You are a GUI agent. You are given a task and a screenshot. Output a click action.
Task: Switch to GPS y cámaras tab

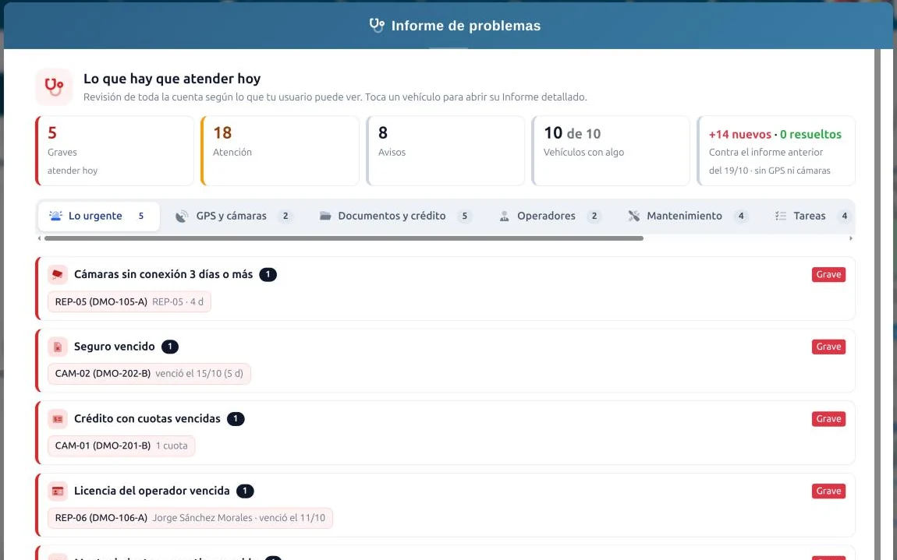(235, 216)
